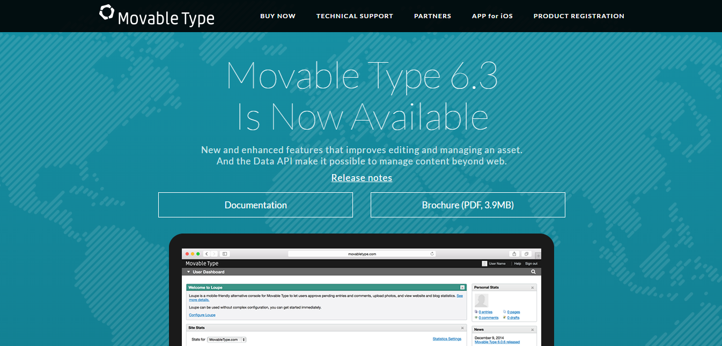Download the Brochure (PDF, 3.9MB)

(468, 205)
